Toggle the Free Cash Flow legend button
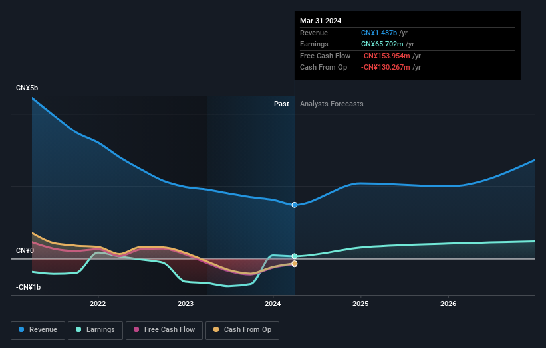This screenshot has height=348, width=546. pyautogui.click(x=164, y=330)
